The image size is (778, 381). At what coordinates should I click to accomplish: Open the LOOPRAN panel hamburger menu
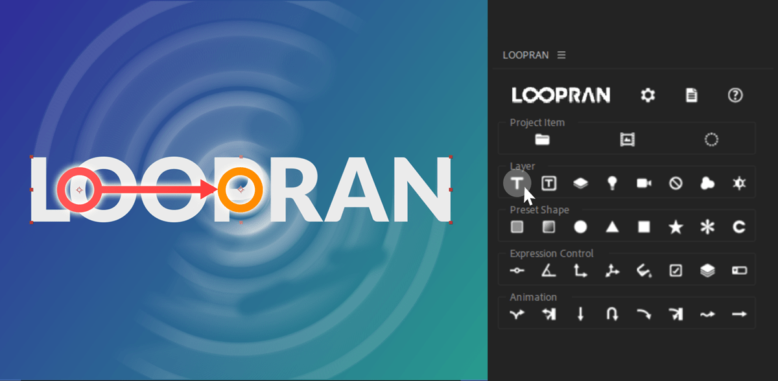(x=562, y=55)
